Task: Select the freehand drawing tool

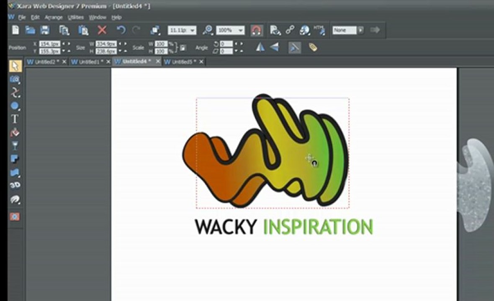Action: [x=15, y=93]
